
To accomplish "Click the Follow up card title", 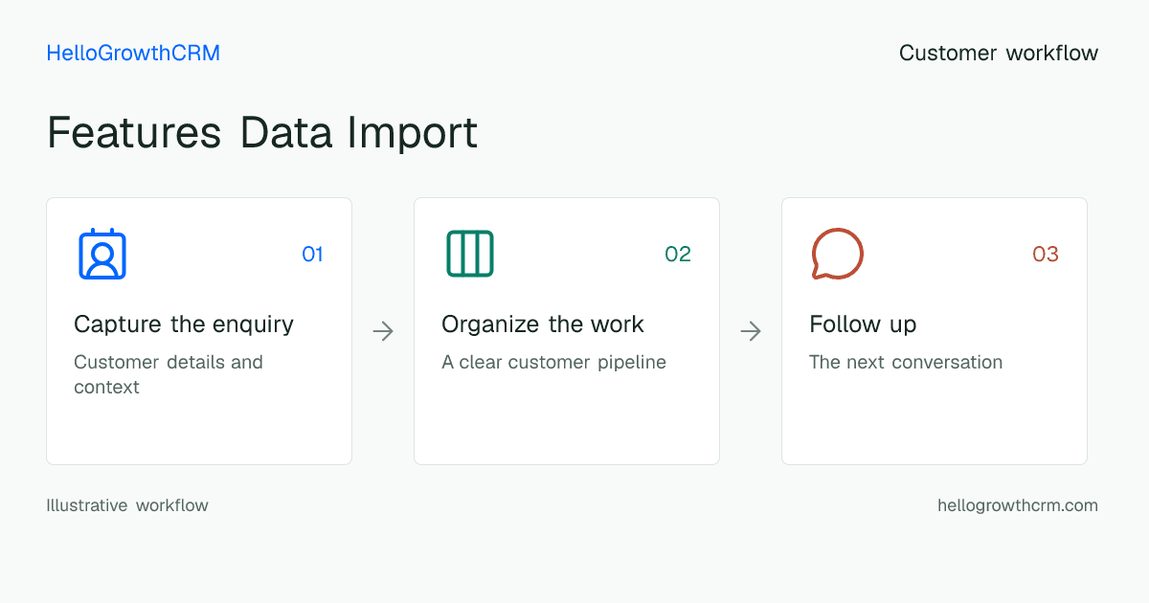I will [x=863, y=324].
